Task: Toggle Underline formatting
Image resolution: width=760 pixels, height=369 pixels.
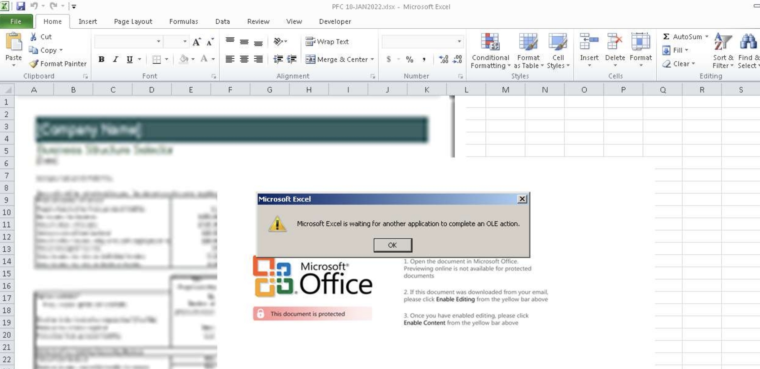Action: coord(129,59)
